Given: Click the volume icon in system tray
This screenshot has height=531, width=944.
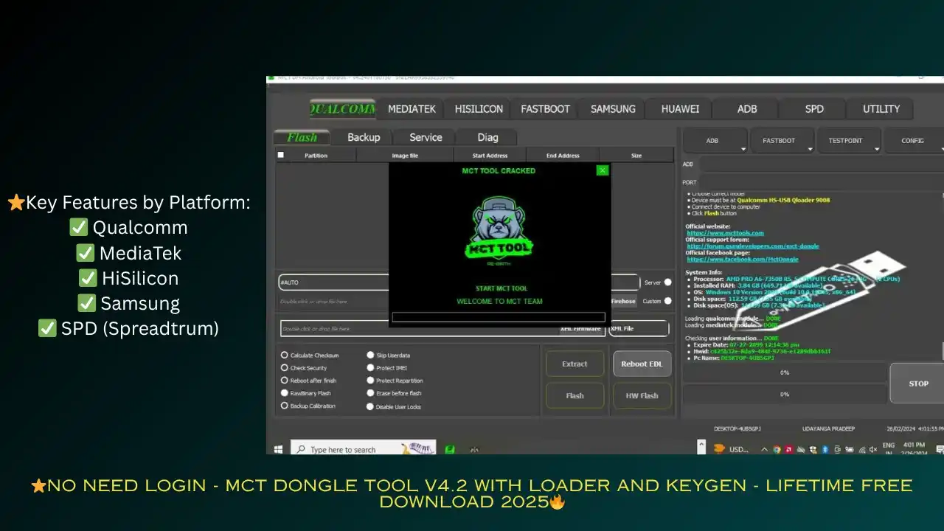Looking at the screenshot, I should click(873, 449).
